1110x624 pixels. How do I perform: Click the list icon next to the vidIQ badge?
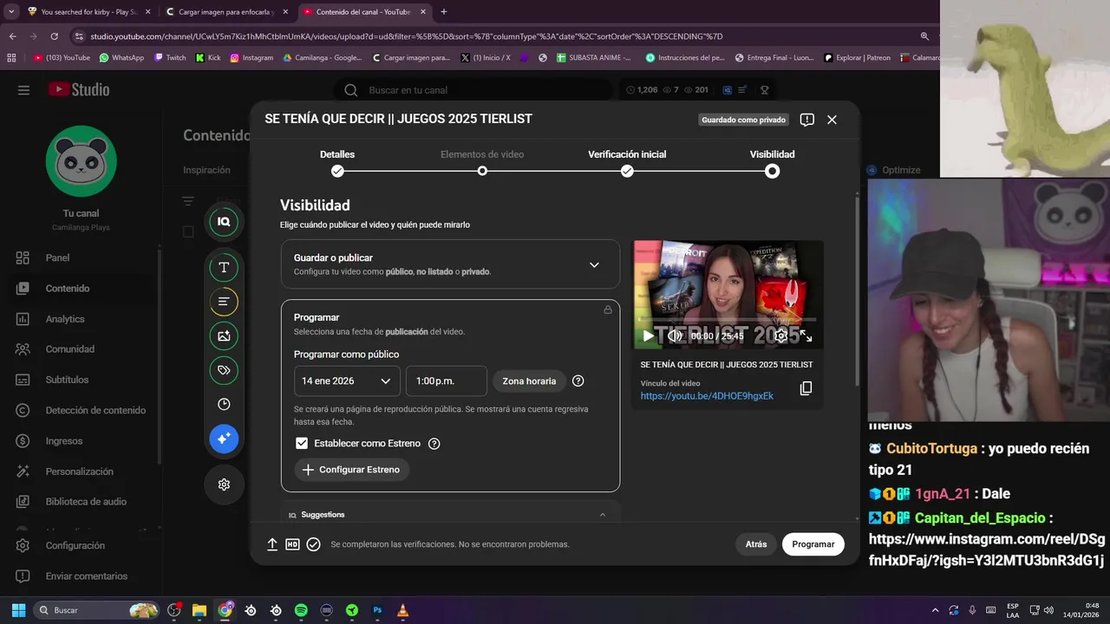pos(743,90)
